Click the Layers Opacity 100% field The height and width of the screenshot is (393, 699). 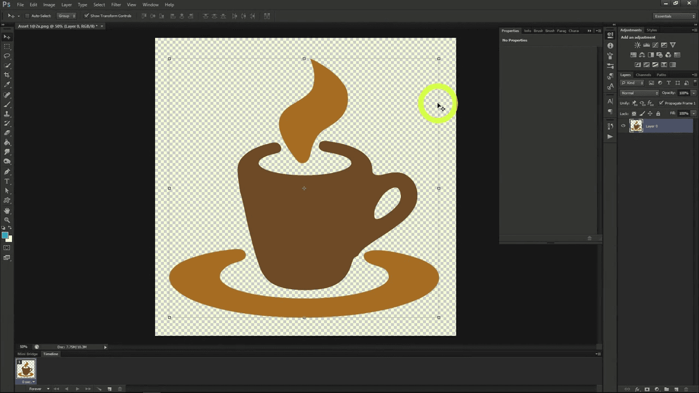[684, 93]
